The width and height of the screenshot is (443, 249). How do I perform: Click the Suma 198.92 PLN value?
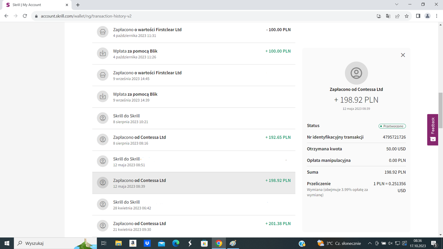tap(395, 172)
